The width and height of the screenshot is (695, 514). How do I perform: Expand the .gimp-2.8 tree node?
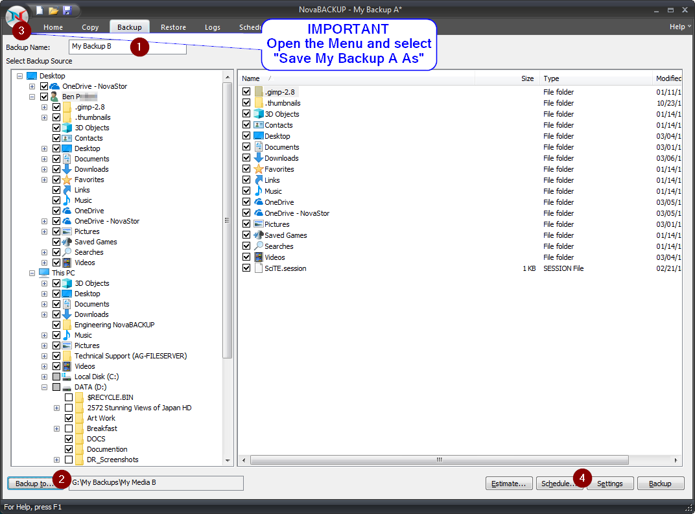coord(44,107)
